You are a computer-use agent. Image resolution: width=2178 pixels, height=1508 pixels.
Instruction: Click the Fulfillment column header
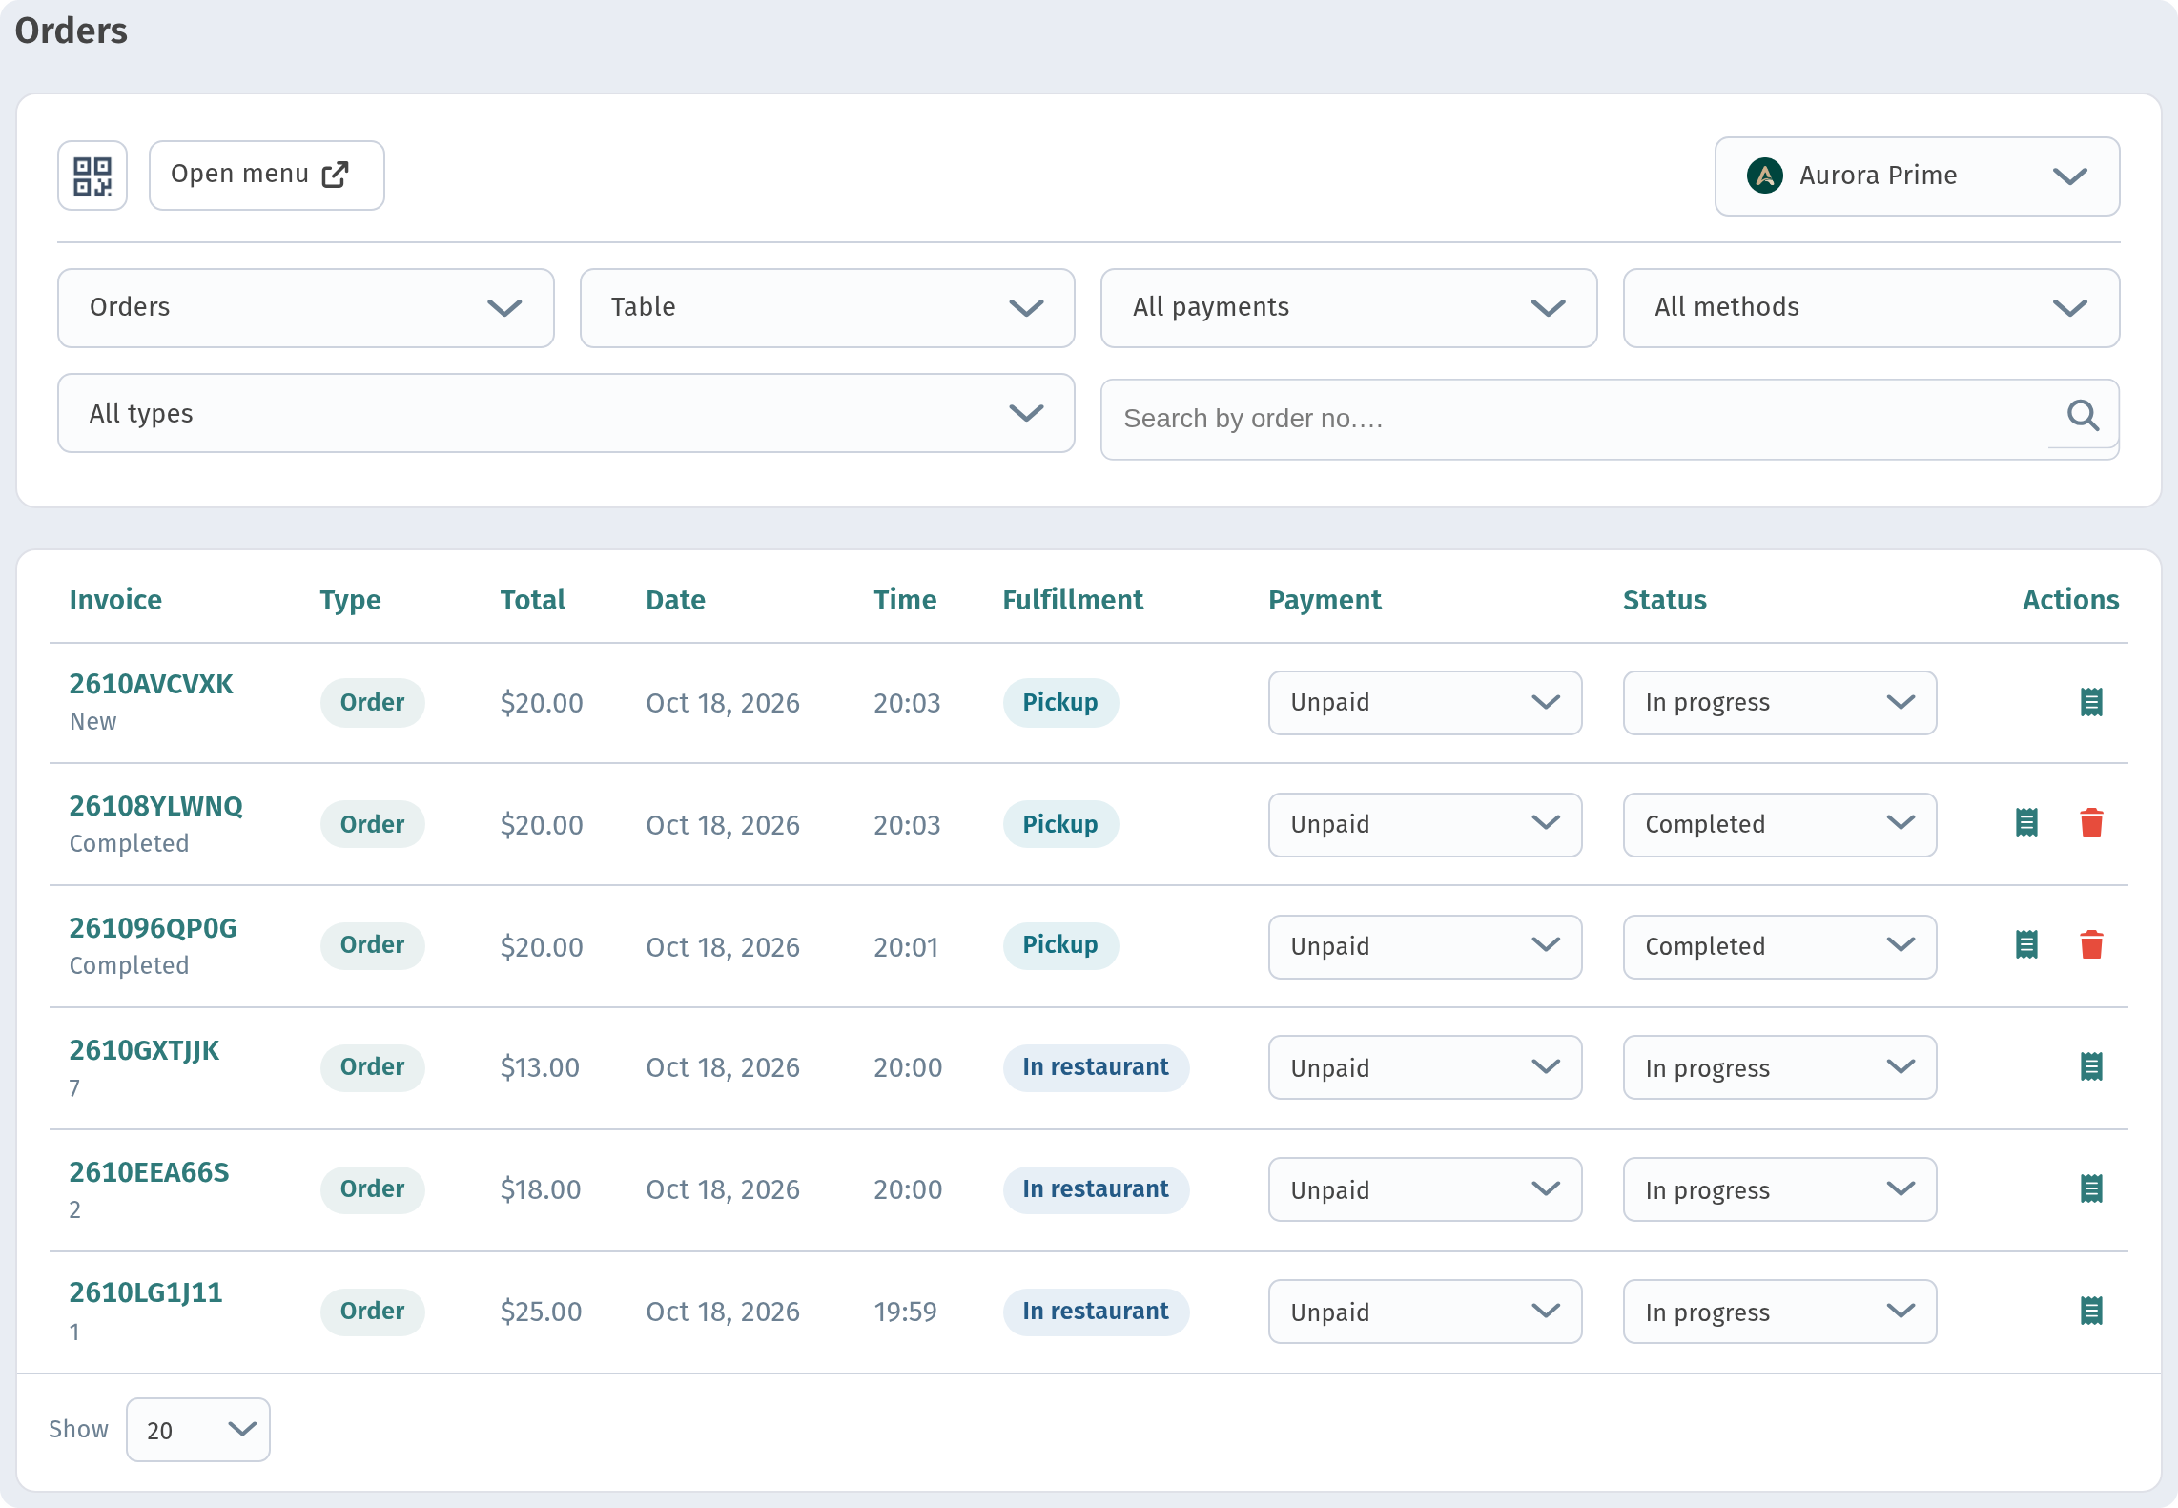click(x=1073, y=600)
